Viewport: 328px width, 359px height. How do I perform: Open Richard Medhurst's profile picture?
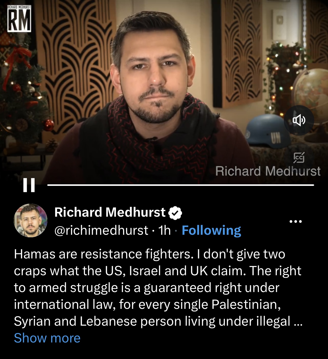point(31,220)
